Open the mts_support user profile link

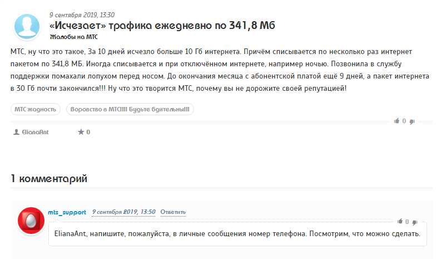coord(67,212)
